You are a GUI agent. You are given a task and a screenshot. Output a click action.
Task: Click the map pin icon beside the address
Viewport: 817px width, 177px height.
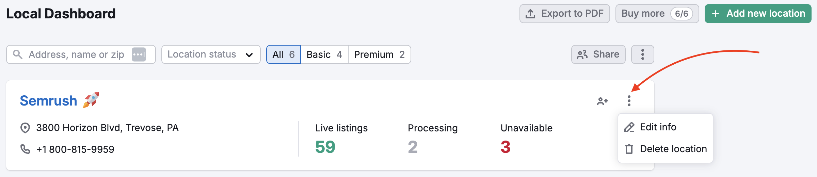(x=25, y=128)
